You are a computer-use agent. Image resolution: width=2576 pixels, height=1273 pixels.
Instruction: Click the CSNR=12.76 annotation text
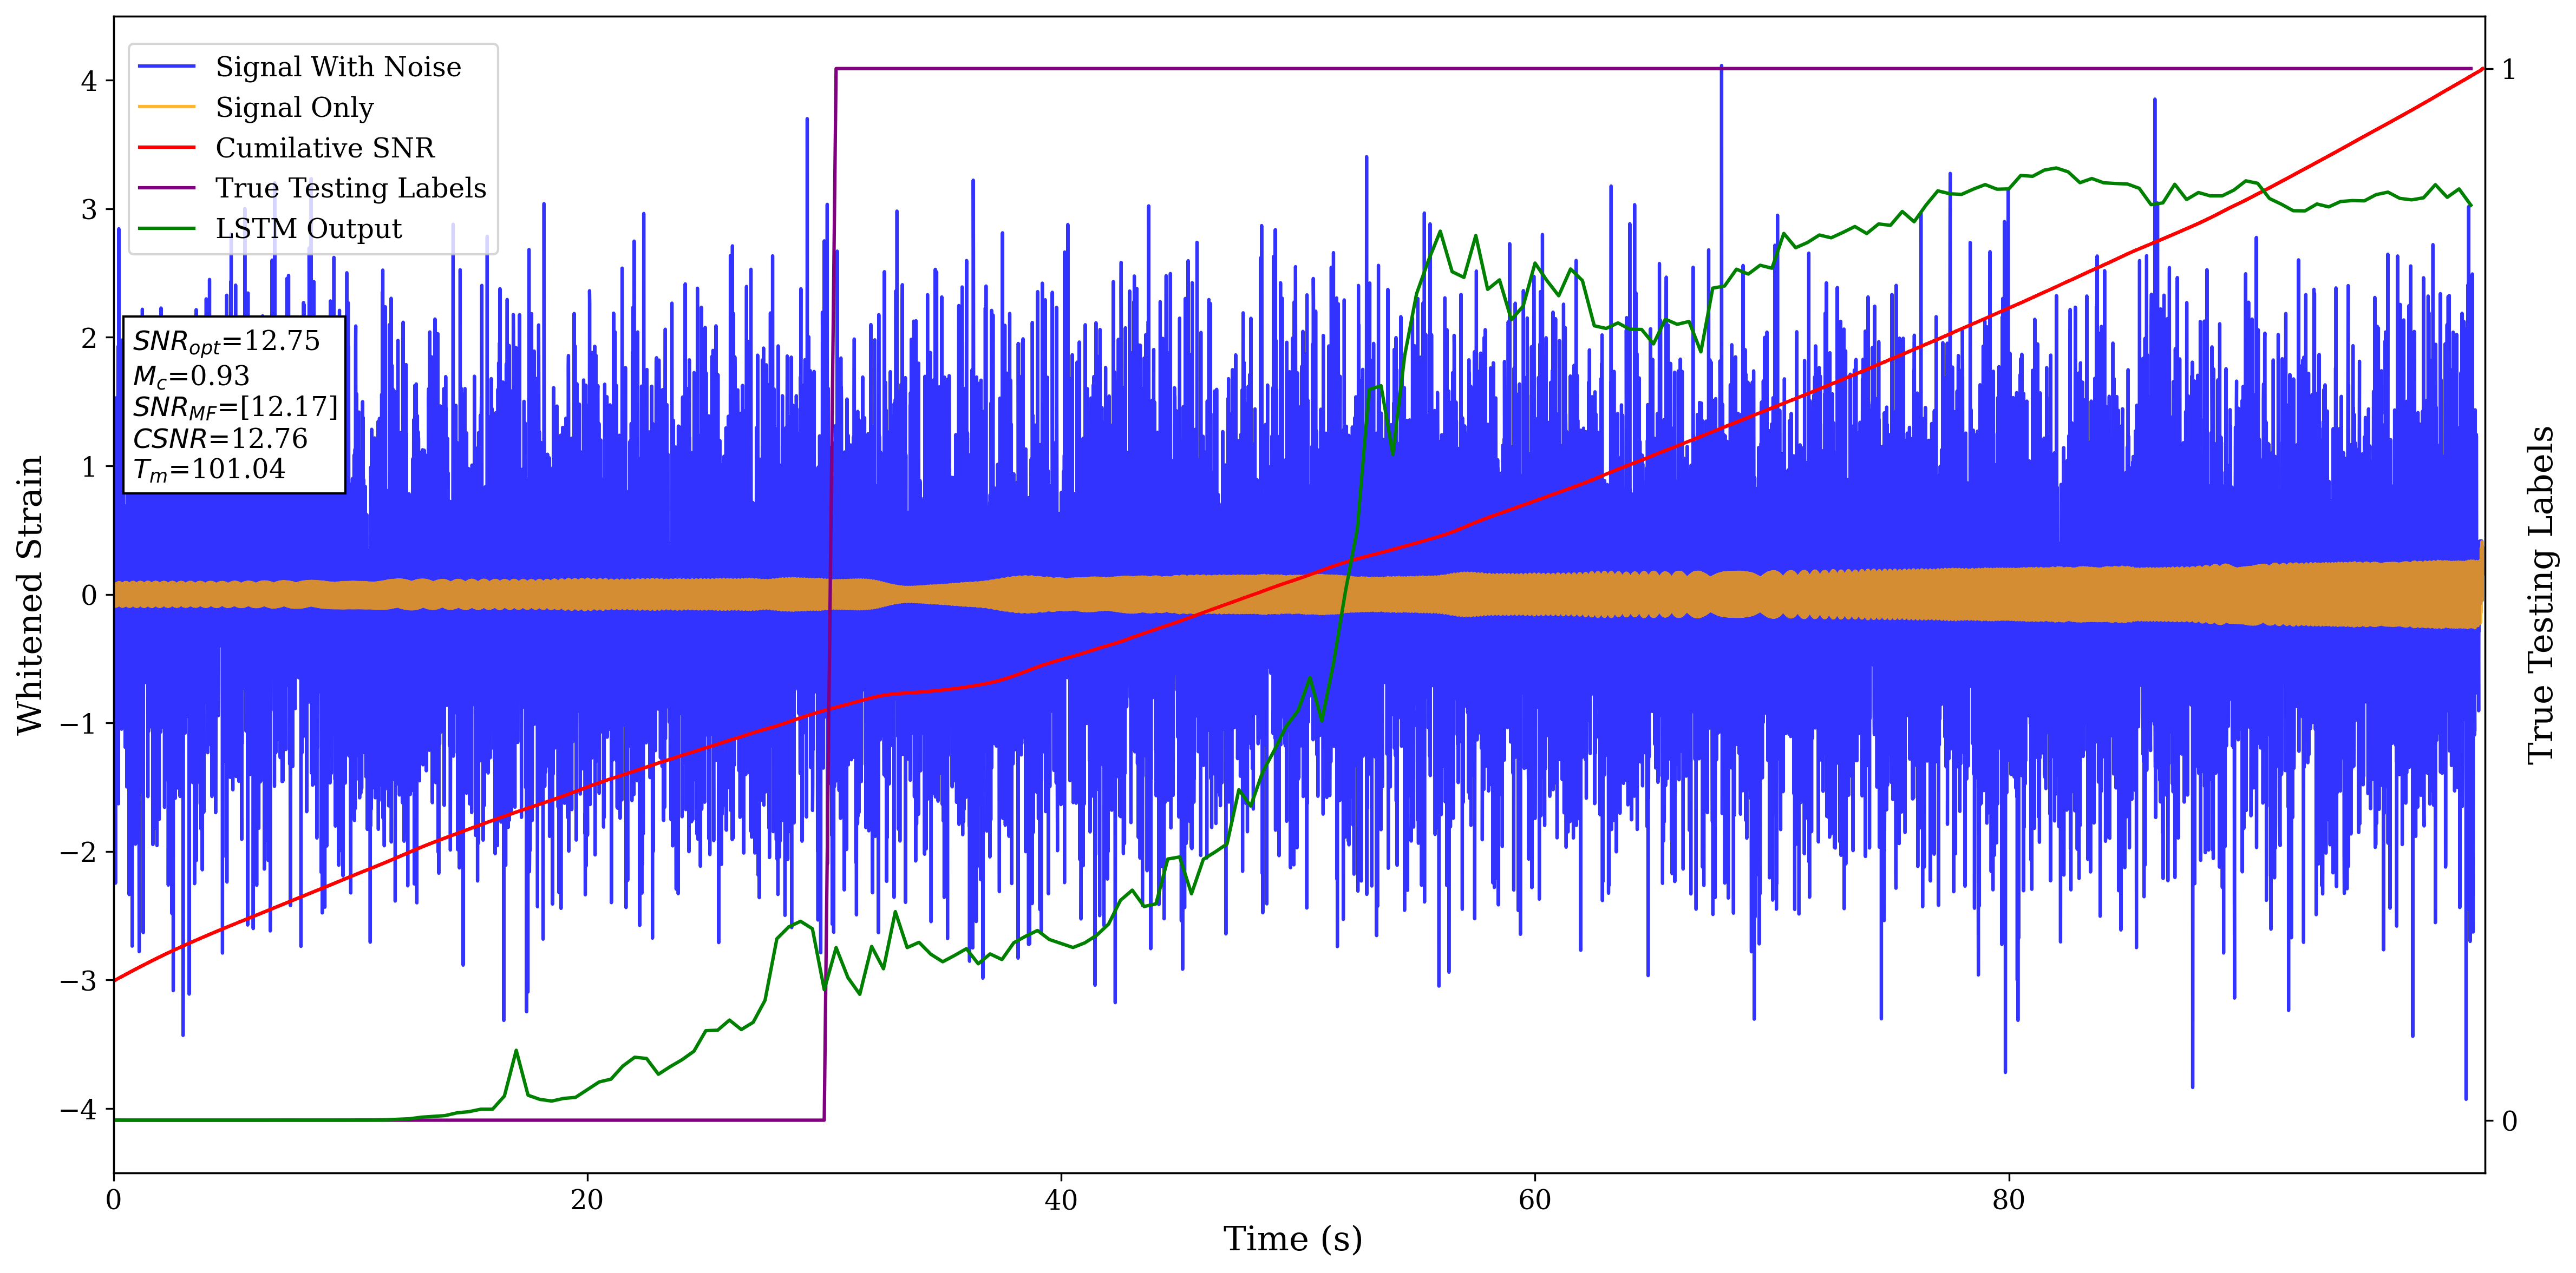(x=220, y=439)
